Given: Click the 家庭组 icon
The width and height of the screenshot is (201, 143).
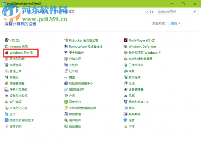Looking at the screenshot, I should click(x=6, y=77).
